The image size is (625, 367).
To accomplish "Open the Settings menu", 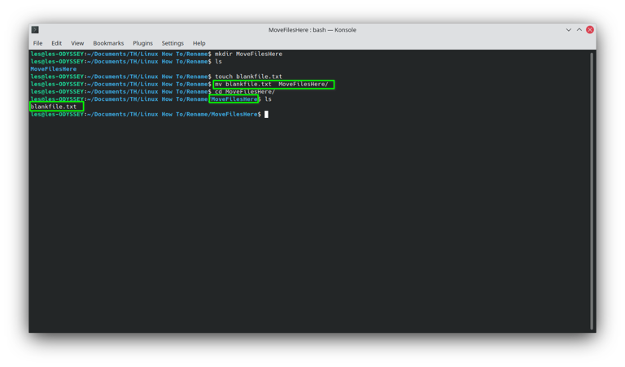I will 173,43.
